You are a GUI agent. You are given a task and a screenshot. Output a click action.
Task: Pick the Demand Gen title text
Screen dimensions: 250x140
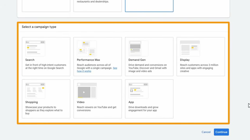click(137, 60)
